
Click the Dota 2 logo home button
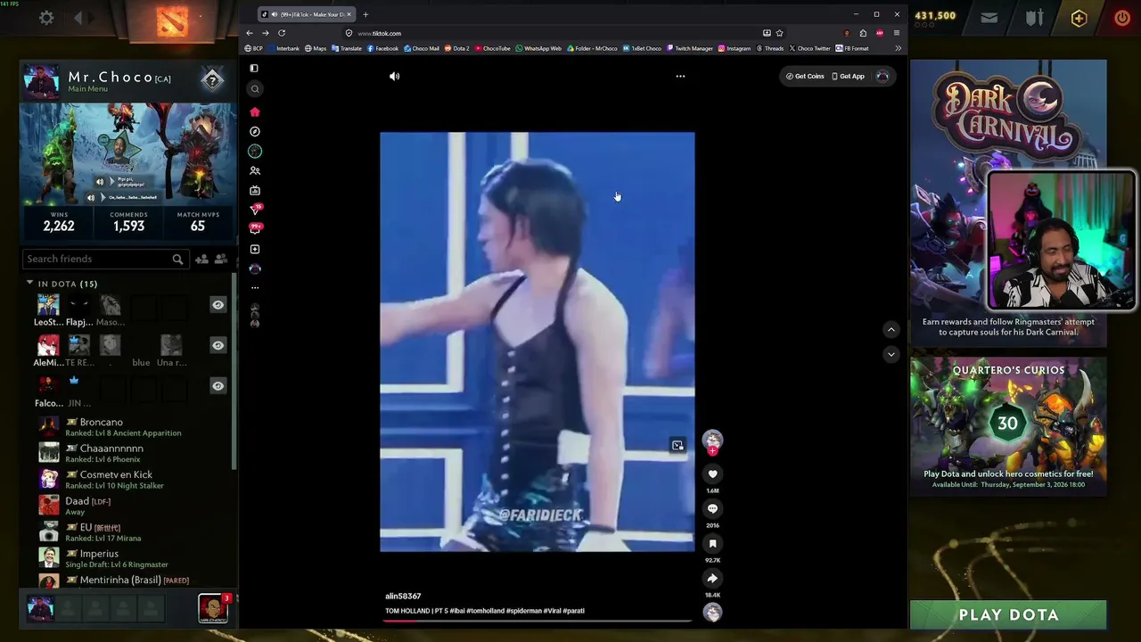tap(172, 20)
